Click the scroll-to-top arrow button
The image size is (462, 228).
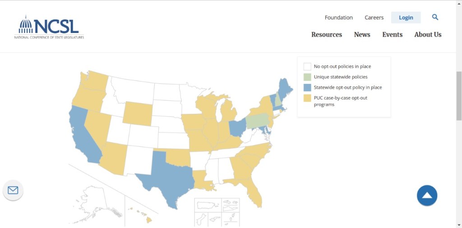[427, 195]
